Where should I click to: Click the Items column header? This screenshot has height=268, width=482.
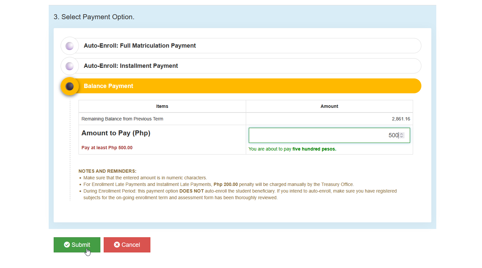click(162, 106)
